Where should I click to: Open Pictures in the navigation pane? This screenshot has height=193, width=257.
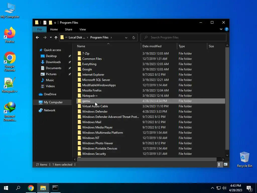tap(51, 74)
